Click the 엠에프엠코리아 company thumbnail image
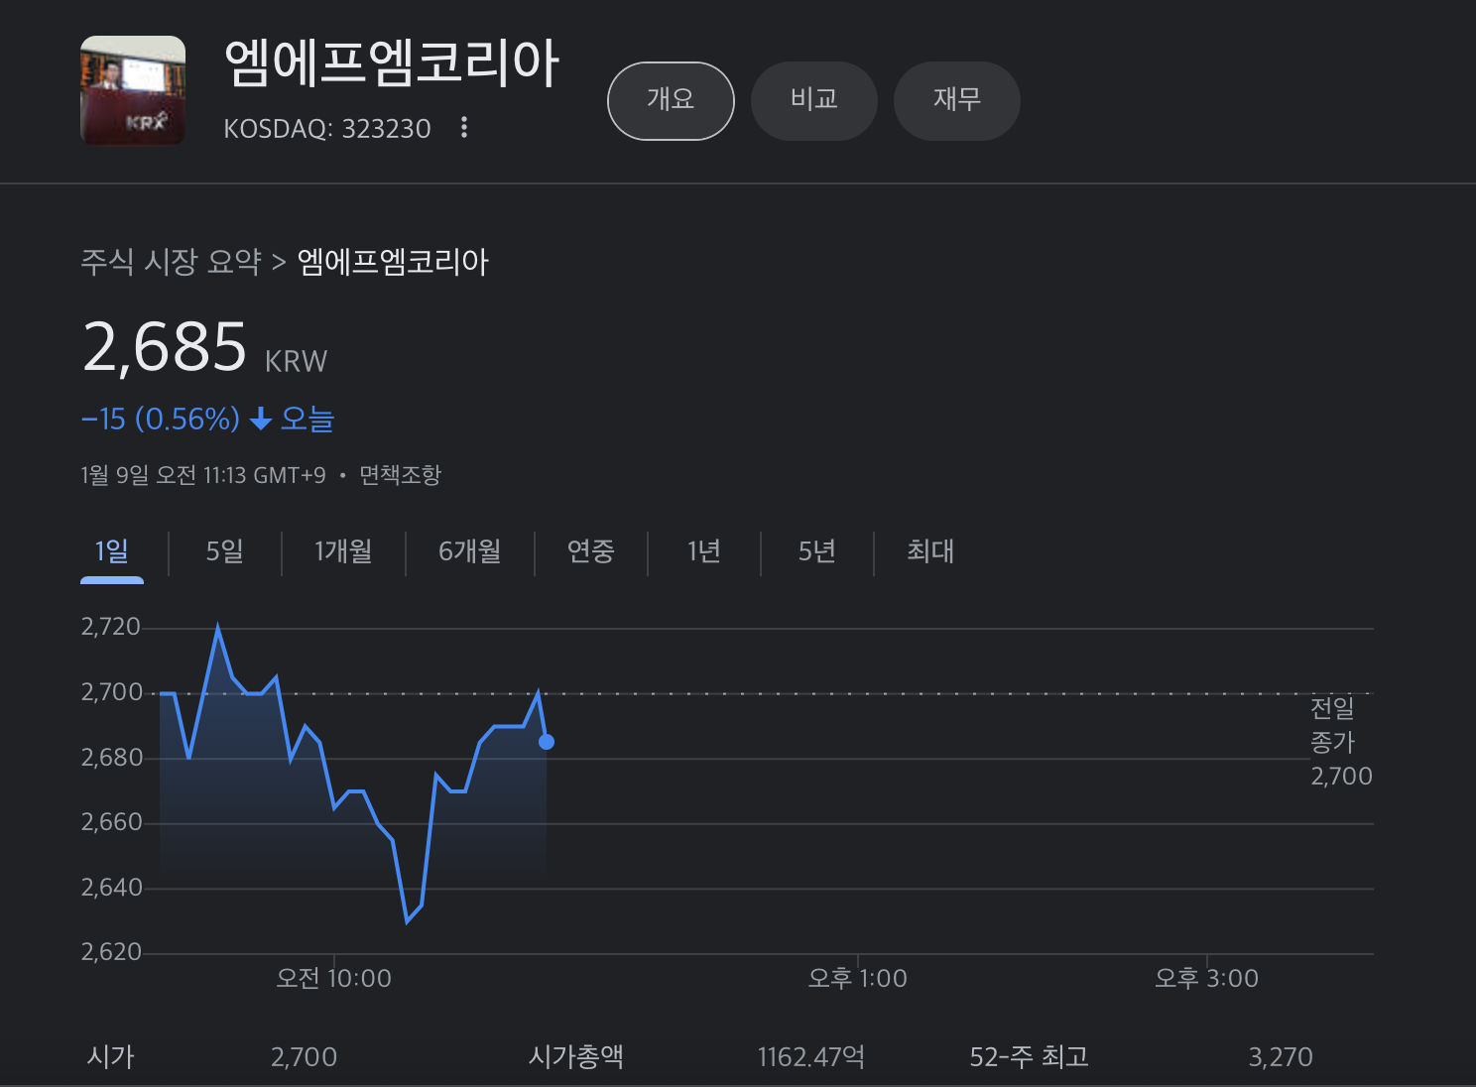1476x1087 pixels. point(133,90)
